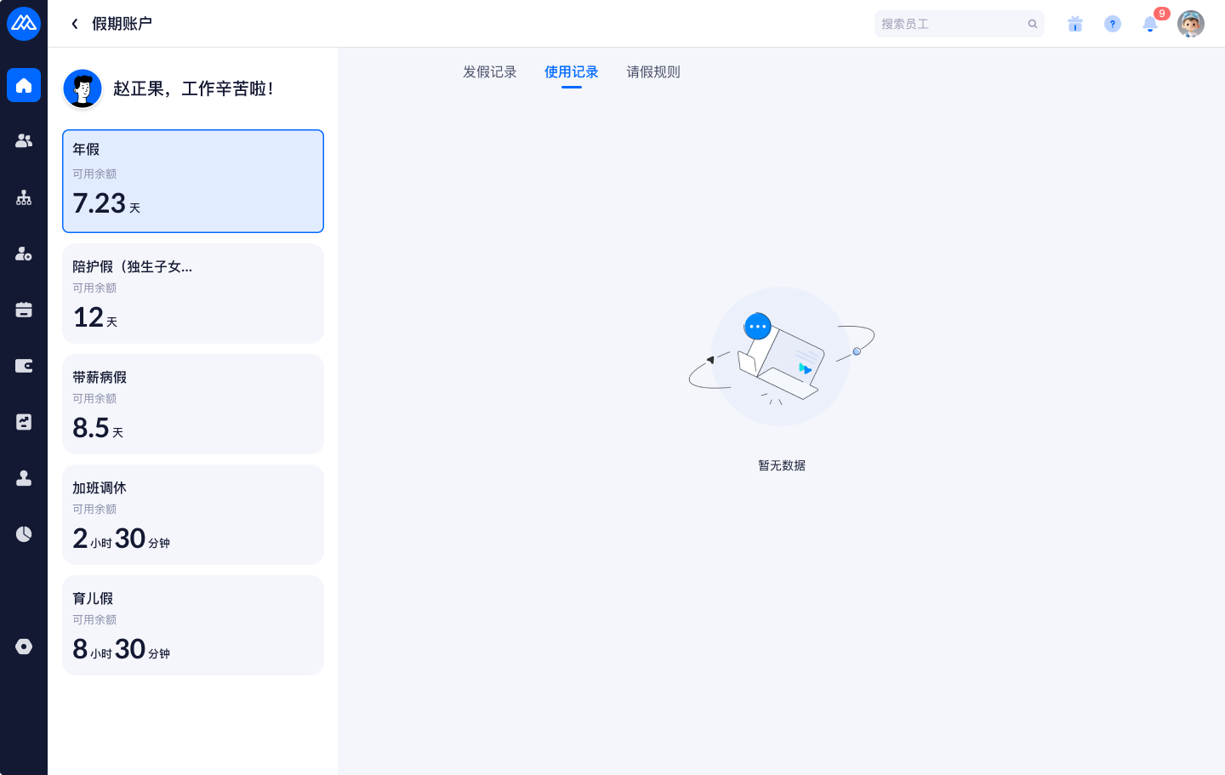Select the 育儿假 balance card
Image resolution: width=1225 pixels, height=775 pixels.
coord(193,625)
